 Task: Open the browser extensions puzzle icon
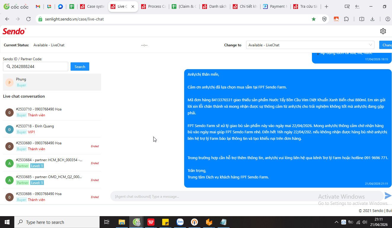[x=346, y=19]
